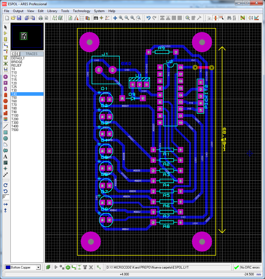Open the design rule manager ruler icon
Viewport: 265px width, 279px height.
tap(256, 18)
